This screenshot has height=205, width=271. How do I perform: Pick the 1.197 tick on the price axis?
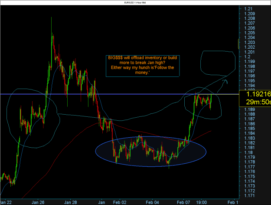click(x=249, y=71)
